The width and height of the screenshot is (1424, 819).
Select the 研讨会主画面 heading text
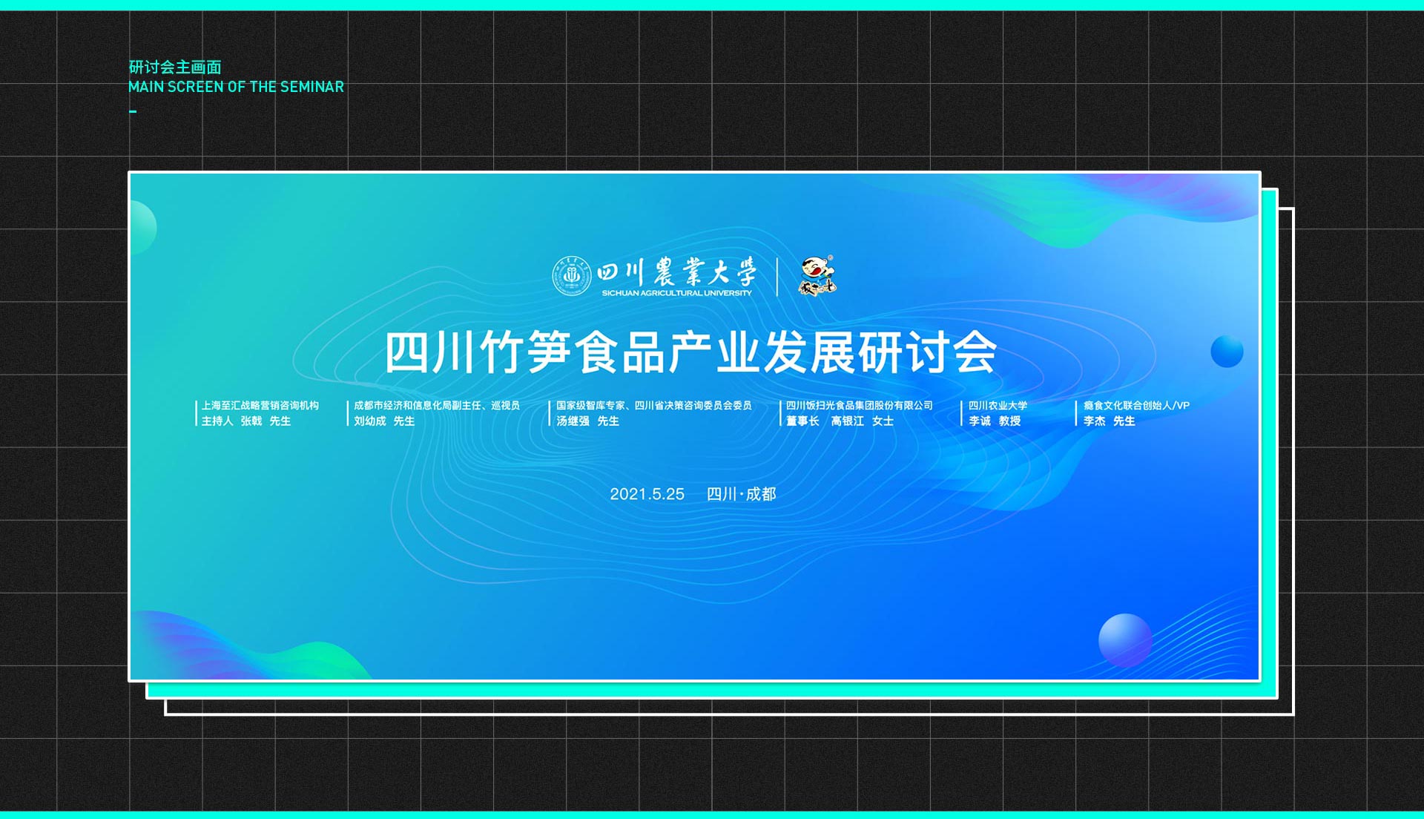175,68
